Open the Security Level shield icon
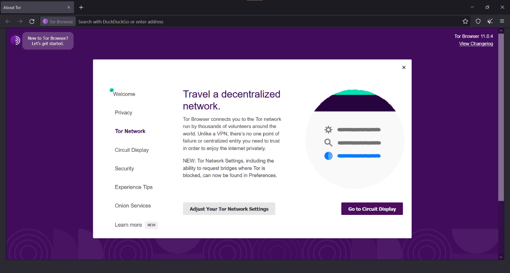Screen dimensions: 510x273 point(478,21)
